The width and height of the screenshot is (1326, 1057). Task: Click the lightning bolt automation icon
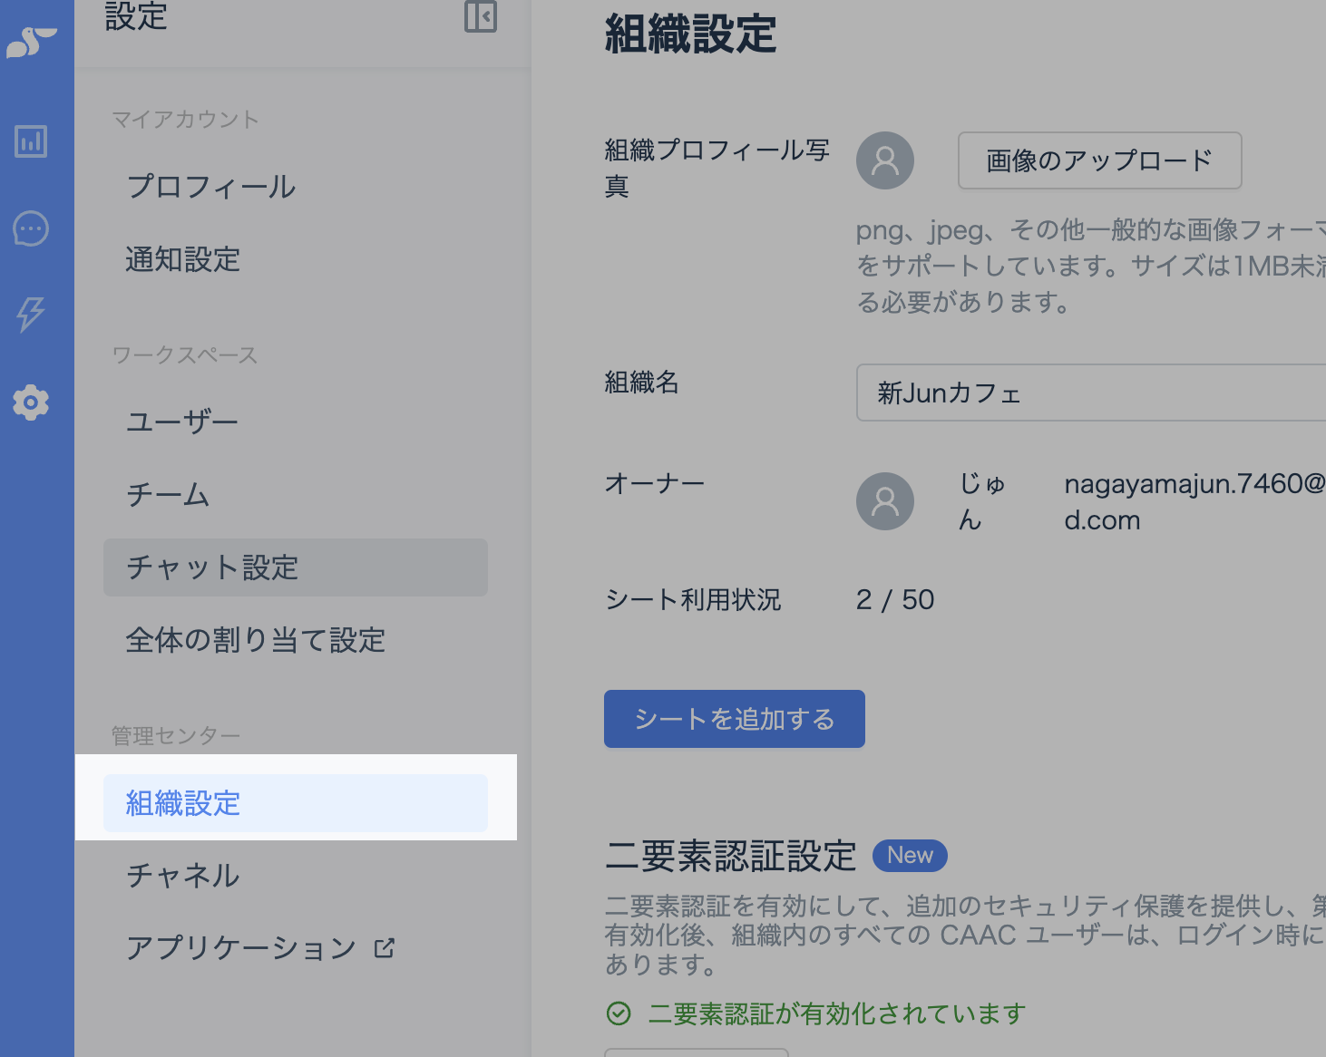[x=31, y=314]
